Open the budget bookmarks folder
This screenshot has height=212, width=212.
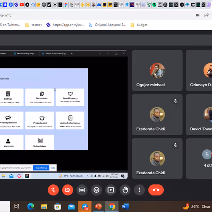pos(139,25)
